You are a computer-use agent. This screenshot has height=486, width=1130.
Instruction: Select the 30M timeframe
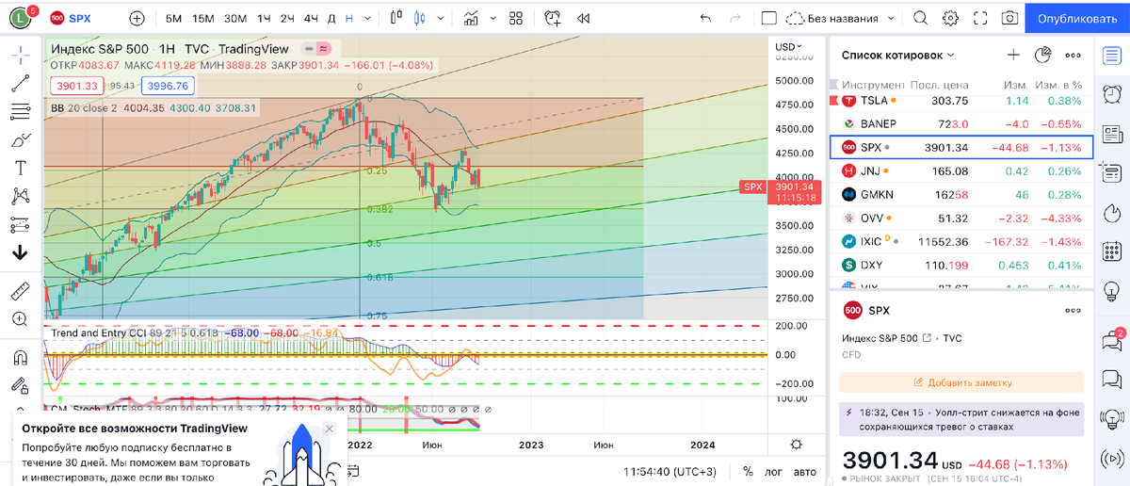click(235, 18)
